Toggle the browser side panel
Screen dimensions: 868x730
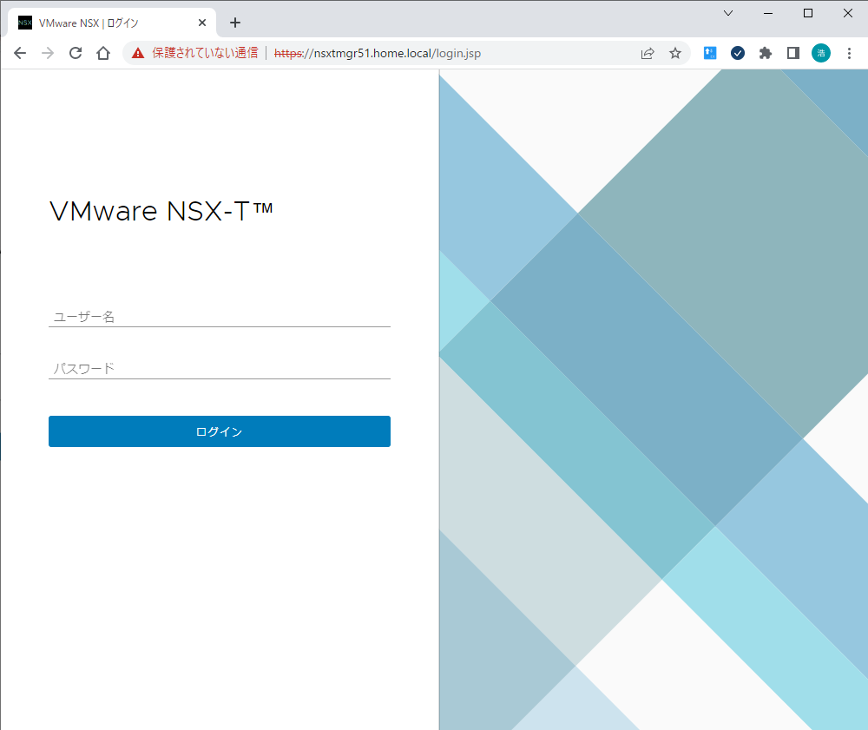[792, 53]
